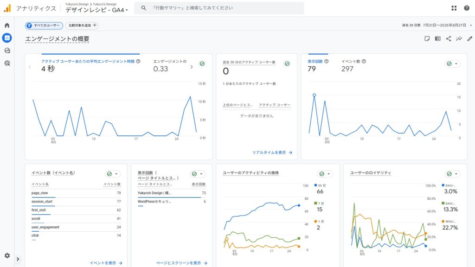Click the イベント名 column header
This screenshot has width=475, height=267.
click(40, 184)
